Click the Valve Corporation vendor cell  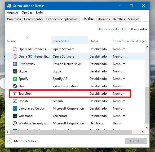(x=65, y=86)
